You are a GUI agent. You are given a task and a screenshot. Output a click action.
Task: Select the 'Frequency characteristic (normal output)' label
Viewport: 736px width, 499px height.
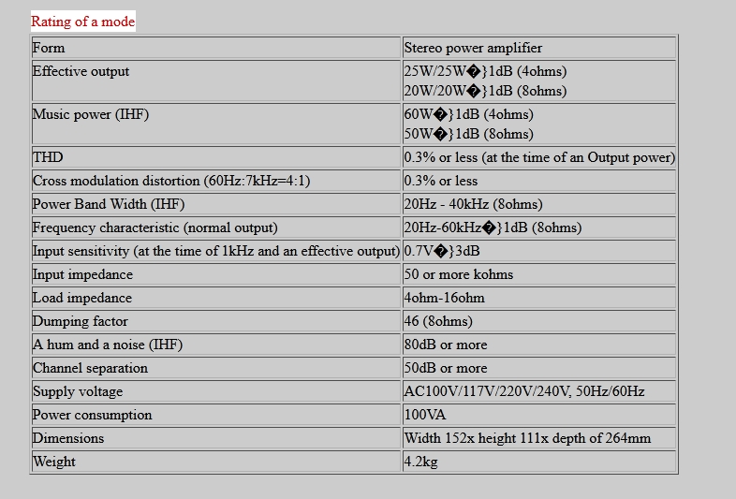pyautogui.click(x=155, y=227)
